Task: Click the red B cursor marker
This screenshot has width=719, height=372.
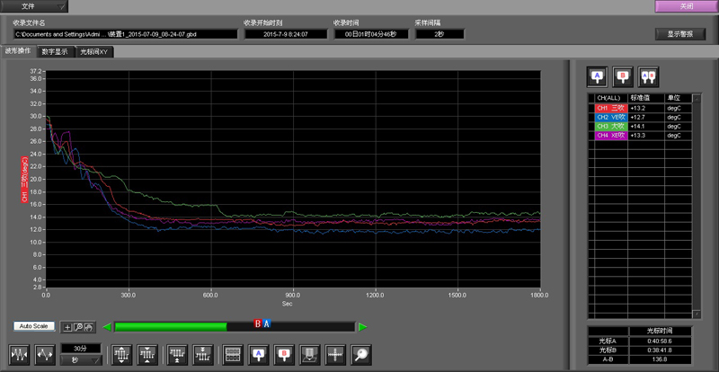Action: tap(258, 323)
